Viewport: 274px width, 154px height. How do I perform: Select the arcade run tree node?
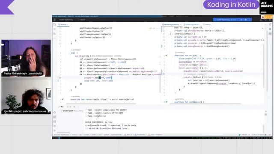(72, 111)
